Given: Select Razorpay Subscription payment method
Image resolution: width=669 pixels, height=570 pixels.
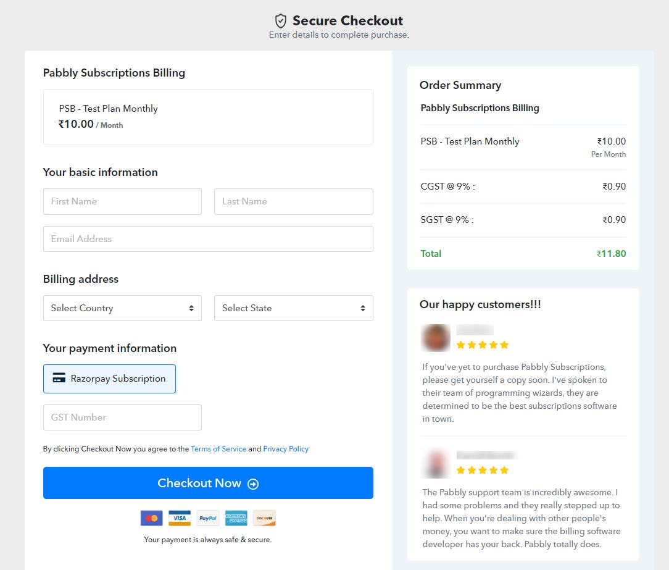Looking at the screenshot, I should click(109, 379).
